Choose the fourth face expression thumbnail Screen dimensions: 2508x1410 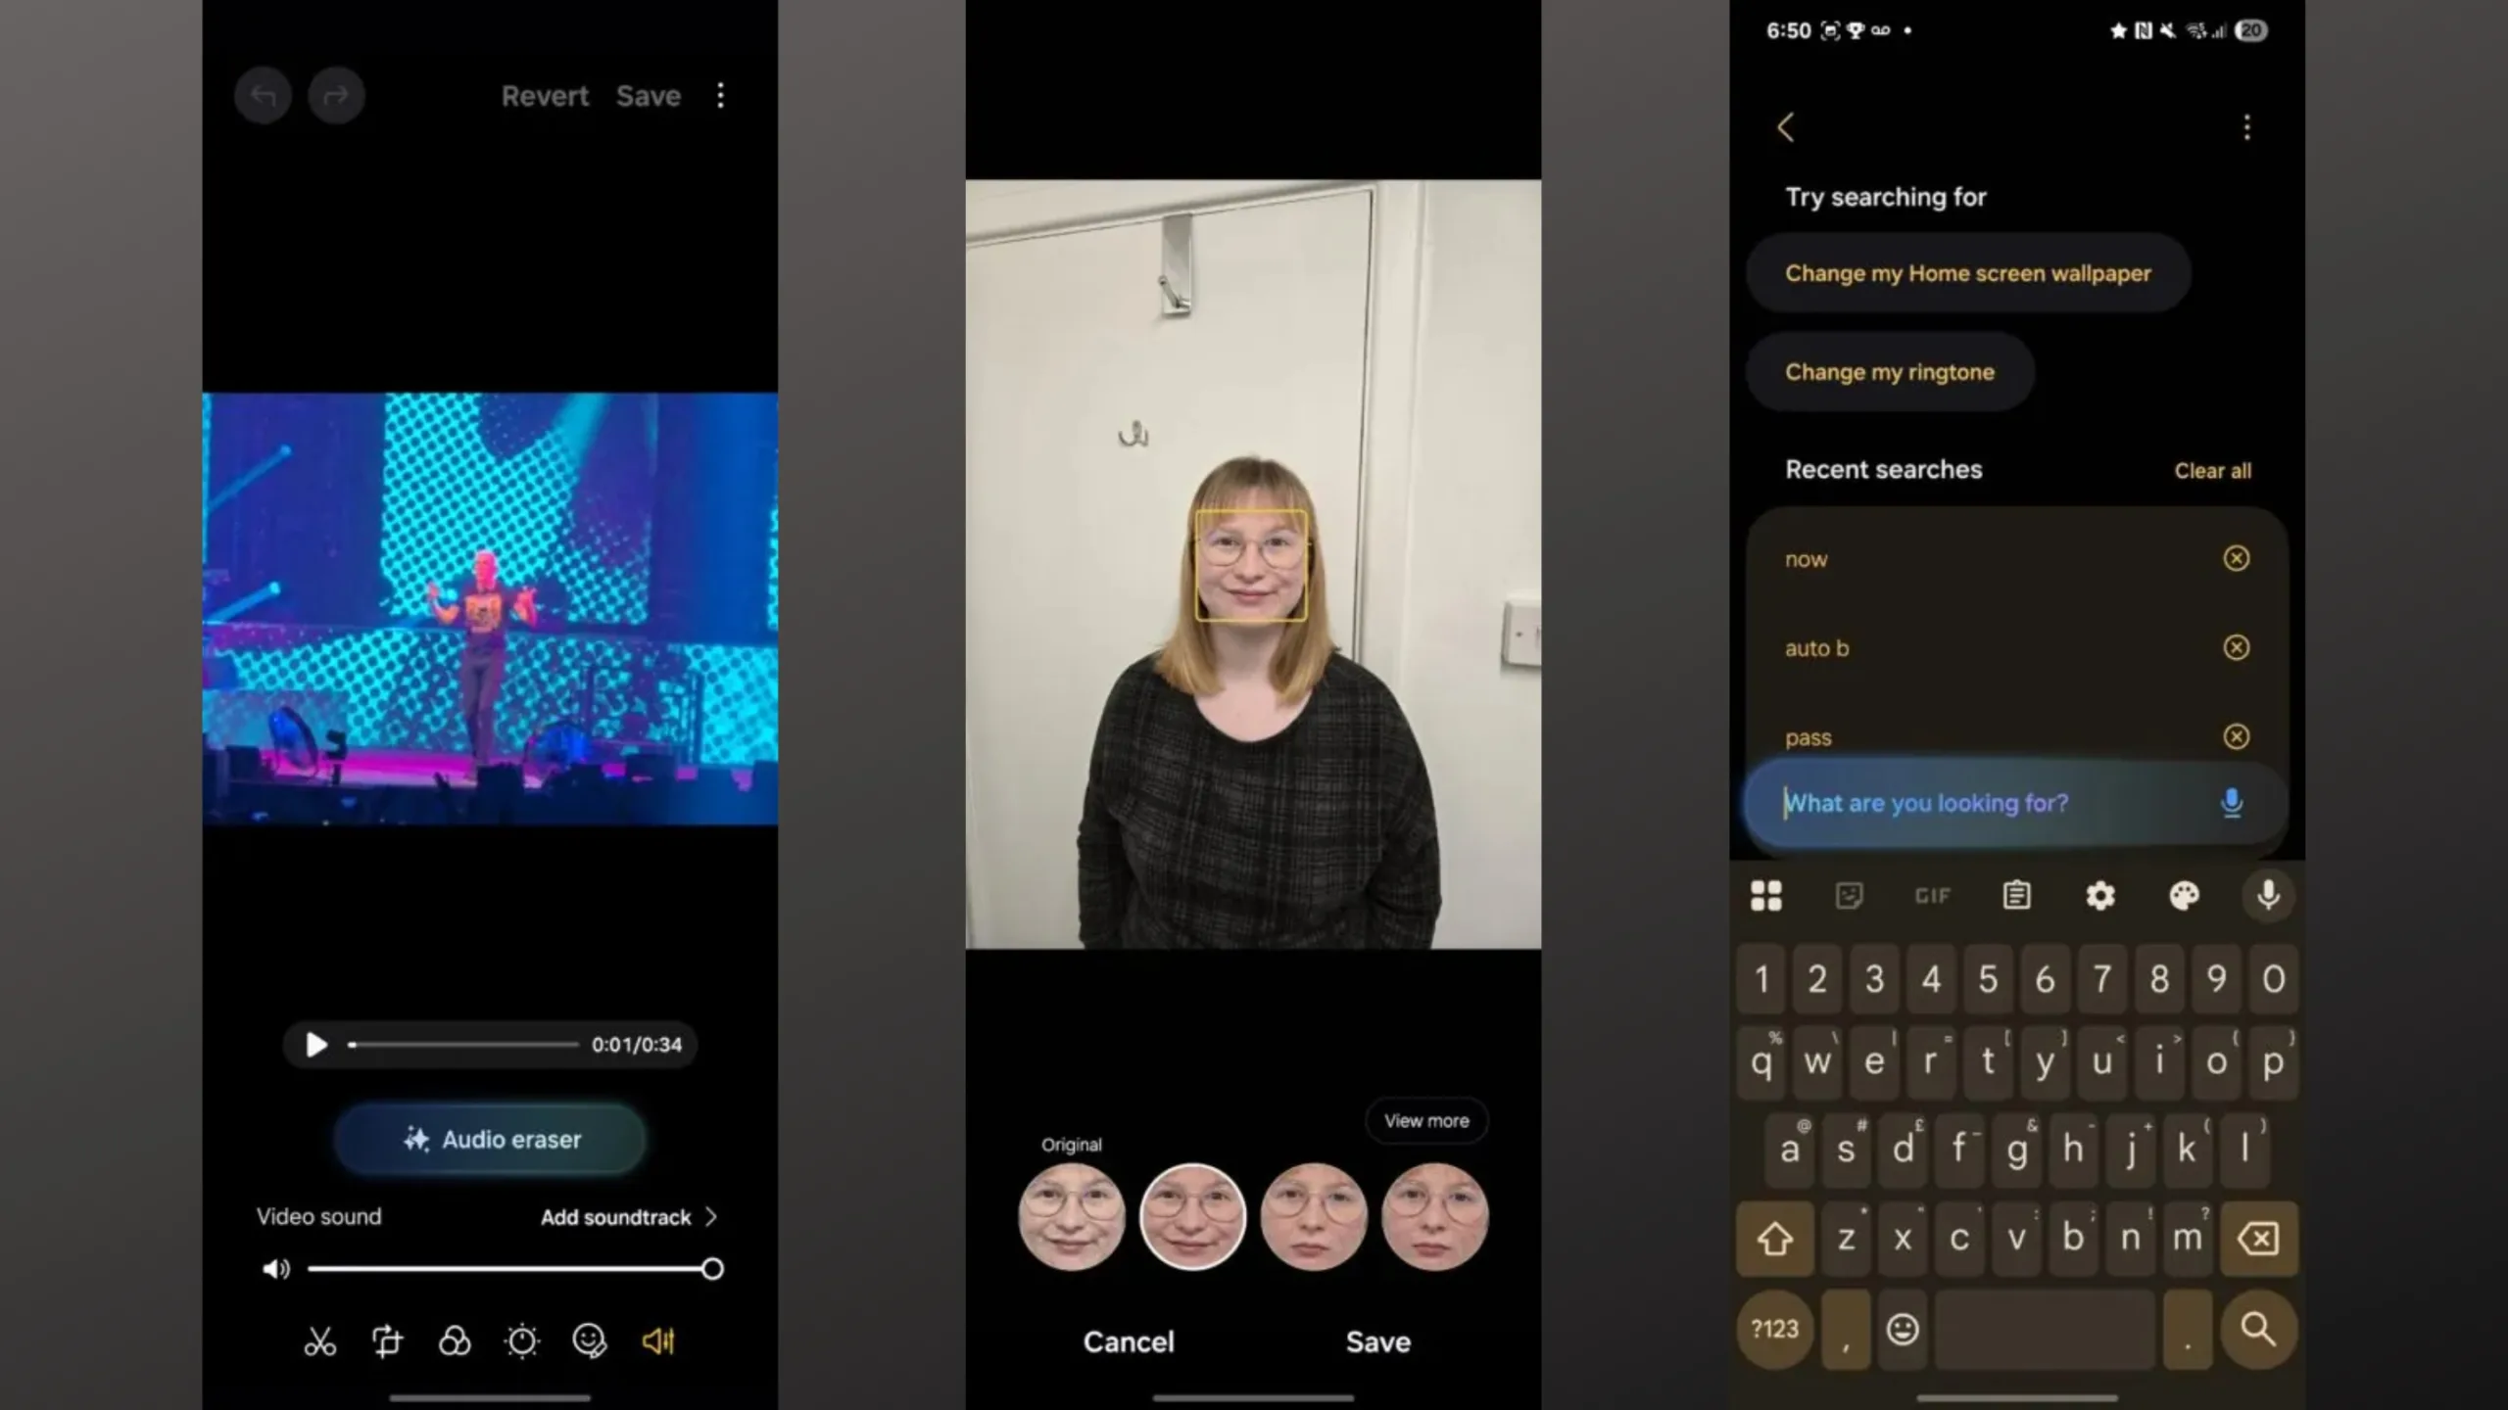pyautogui.click(x=1435, y=1217)
